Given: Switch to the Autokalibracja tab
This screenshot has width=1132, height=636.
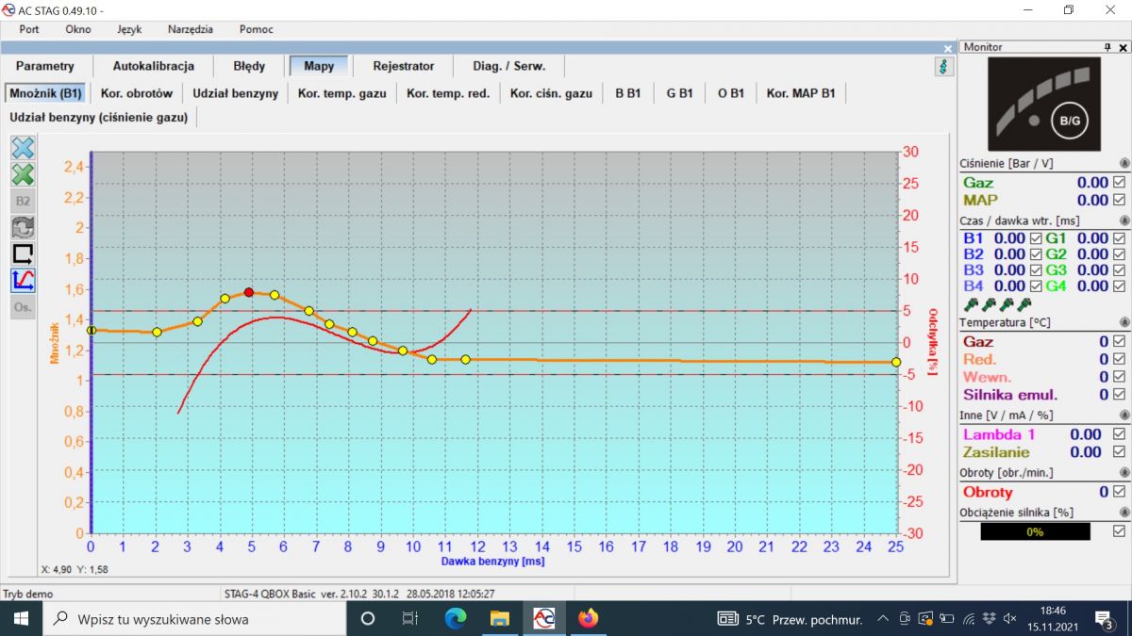Looking at the screenshot, I should [x=154, y=66].
